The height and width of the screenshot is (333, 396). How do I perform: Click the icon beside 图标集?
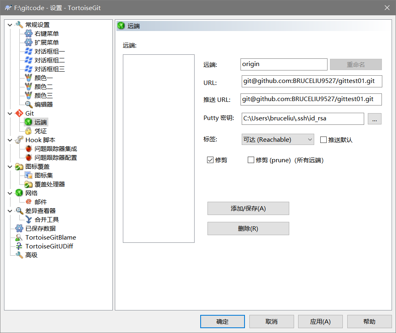pos(29,175)
